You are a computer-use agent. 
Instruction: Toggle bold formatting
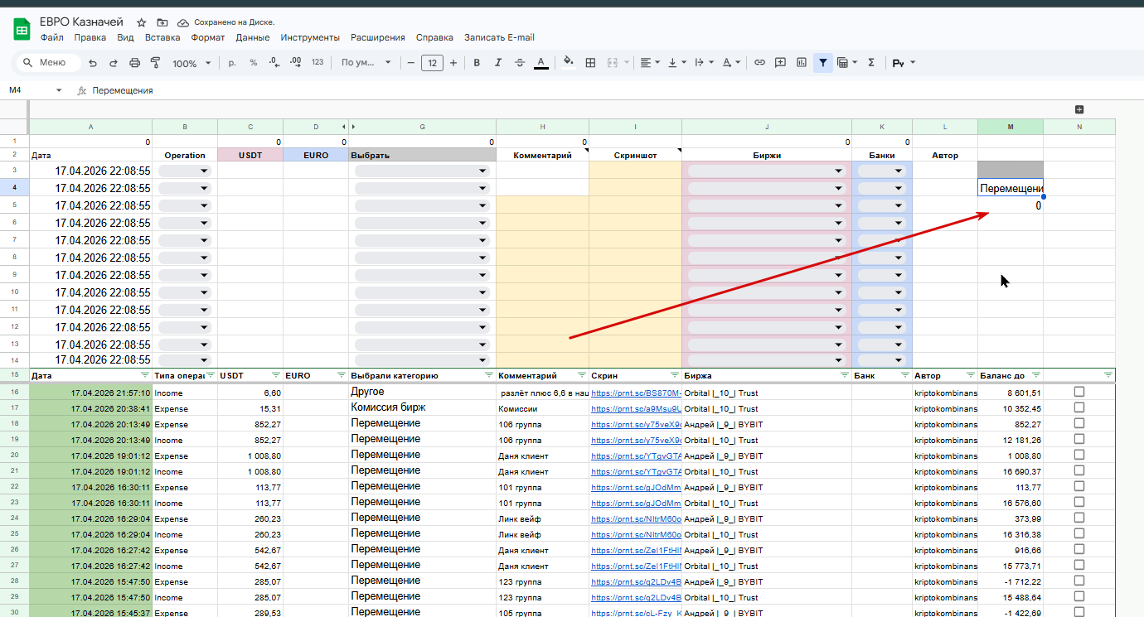click(477, 63)
